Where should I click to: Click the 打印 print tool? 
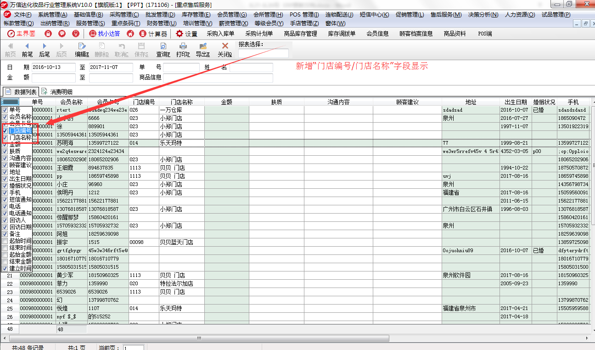coord(183,50)
